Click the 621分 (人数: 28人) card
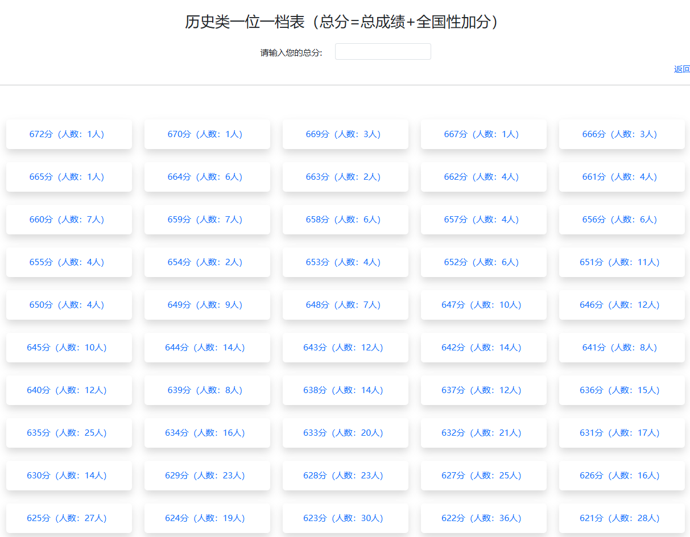690x537 pixels. click(x=622, y=518)
